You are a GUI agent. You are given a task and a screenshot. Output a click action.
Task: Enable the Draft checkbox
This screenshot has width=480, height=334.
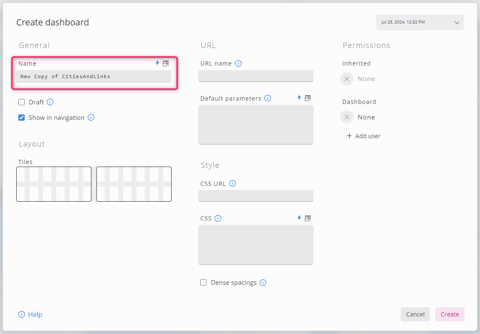[22, 102]
